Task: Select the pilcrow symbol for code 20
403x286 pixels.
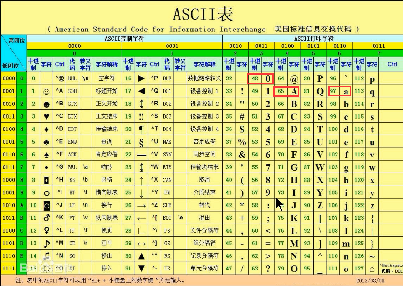Action: click(141, 130)
